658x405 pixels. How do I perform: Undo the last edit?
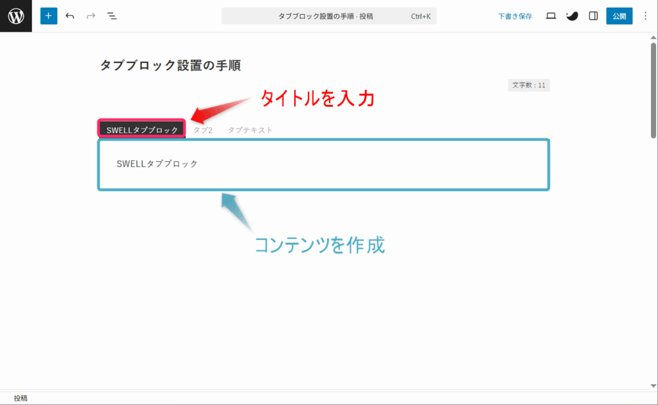coord(69,16)
